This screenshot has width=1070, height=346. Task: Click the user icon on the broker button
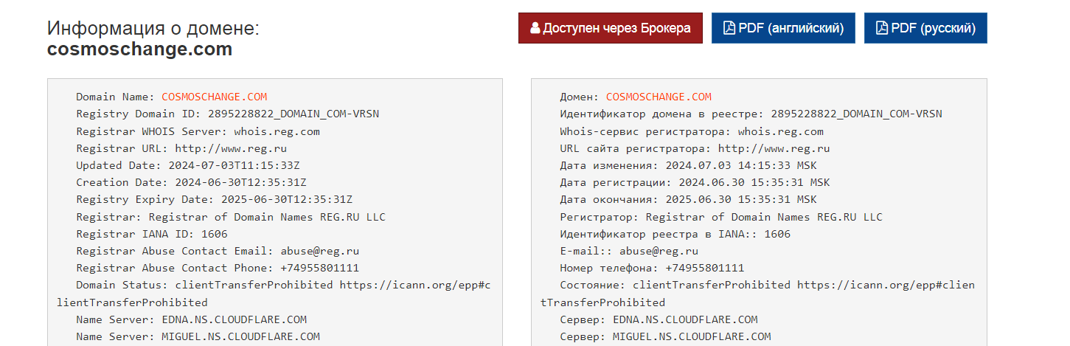point(535,29)
